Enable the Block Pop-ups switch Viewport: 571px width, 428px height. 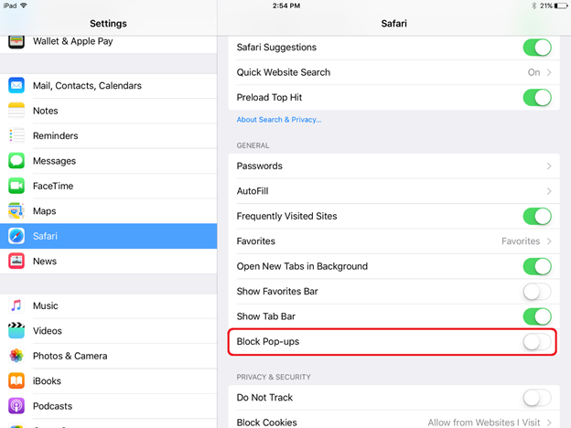click(537, 342)
